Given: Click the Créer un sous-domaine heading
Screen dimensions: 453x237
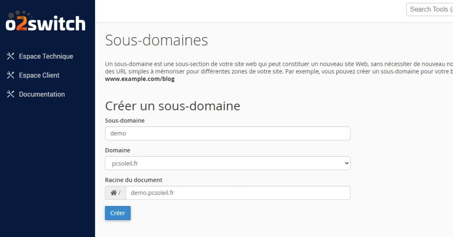Looking at the screenshot, I should [x=173, y=106].
